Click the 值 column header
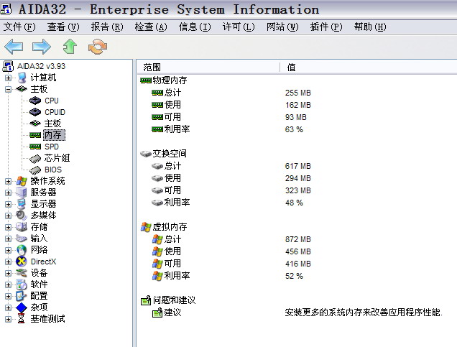457x347 pixels. (291, 67)
